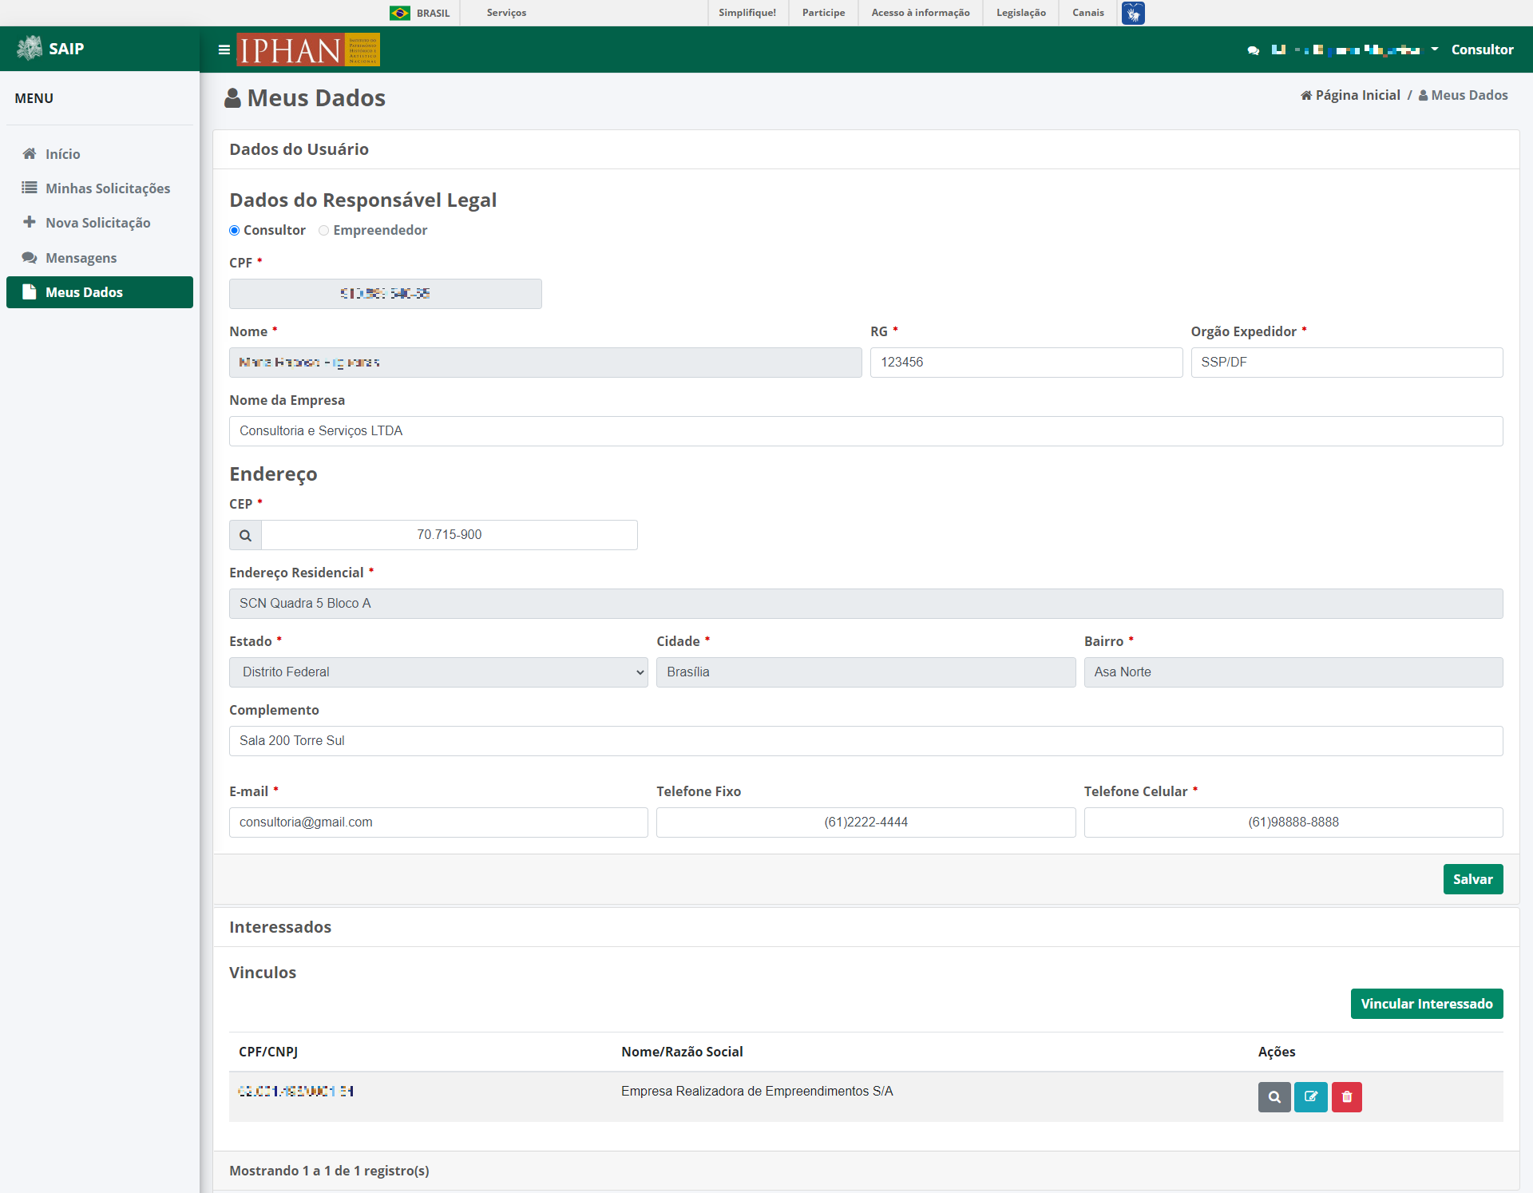Click the RG input field
1533x1193 pixels.
1026,363
